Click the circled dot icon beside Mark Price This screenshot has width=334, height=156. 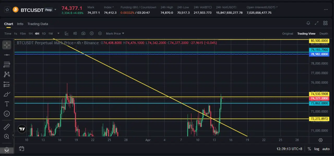point(100,33)
